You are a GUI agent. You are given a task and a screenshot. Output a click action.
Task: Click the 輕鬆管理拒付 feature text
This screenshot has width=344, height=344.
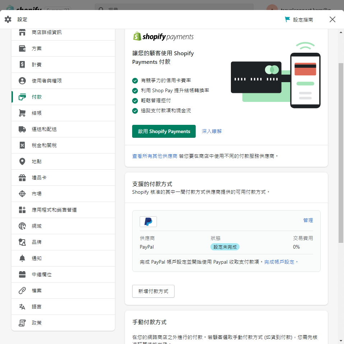156,100
